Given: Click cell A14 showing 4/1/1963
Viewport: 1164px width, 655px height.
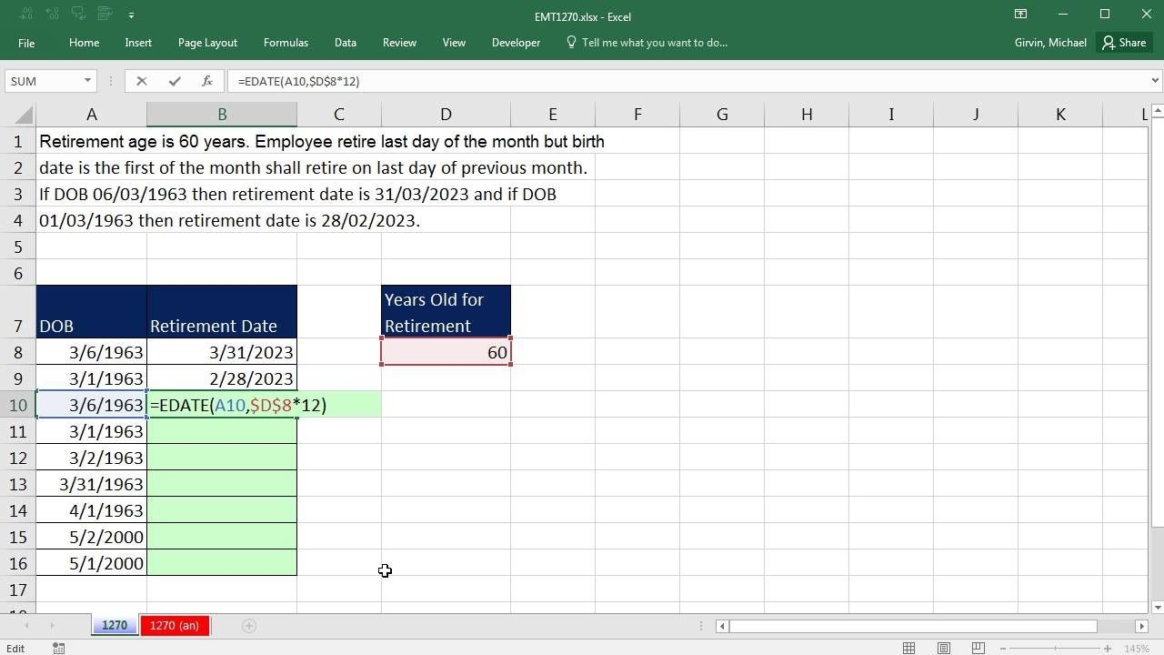Looking at the screenshot, I should [92, 510].
